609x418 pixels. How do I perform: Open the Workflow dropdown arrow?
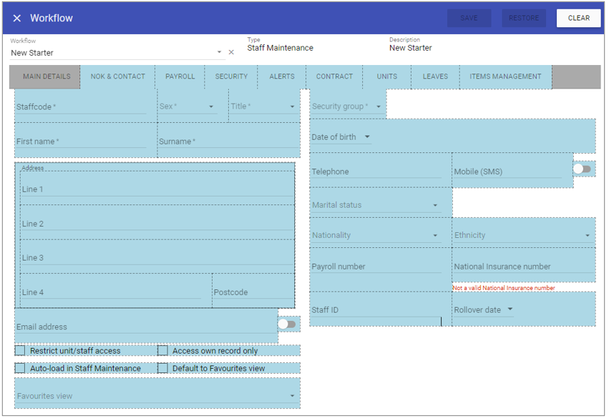coord(219,52)
